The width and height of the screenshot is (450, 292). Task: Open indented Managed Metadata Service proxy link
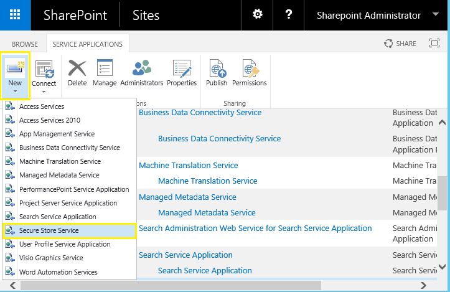(x=207, y=213)
